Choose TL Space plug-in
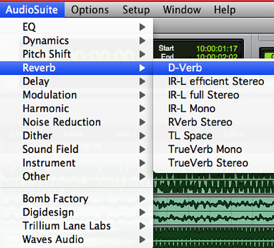The width and height of the screenshot is (274, 248). (214, 136)
